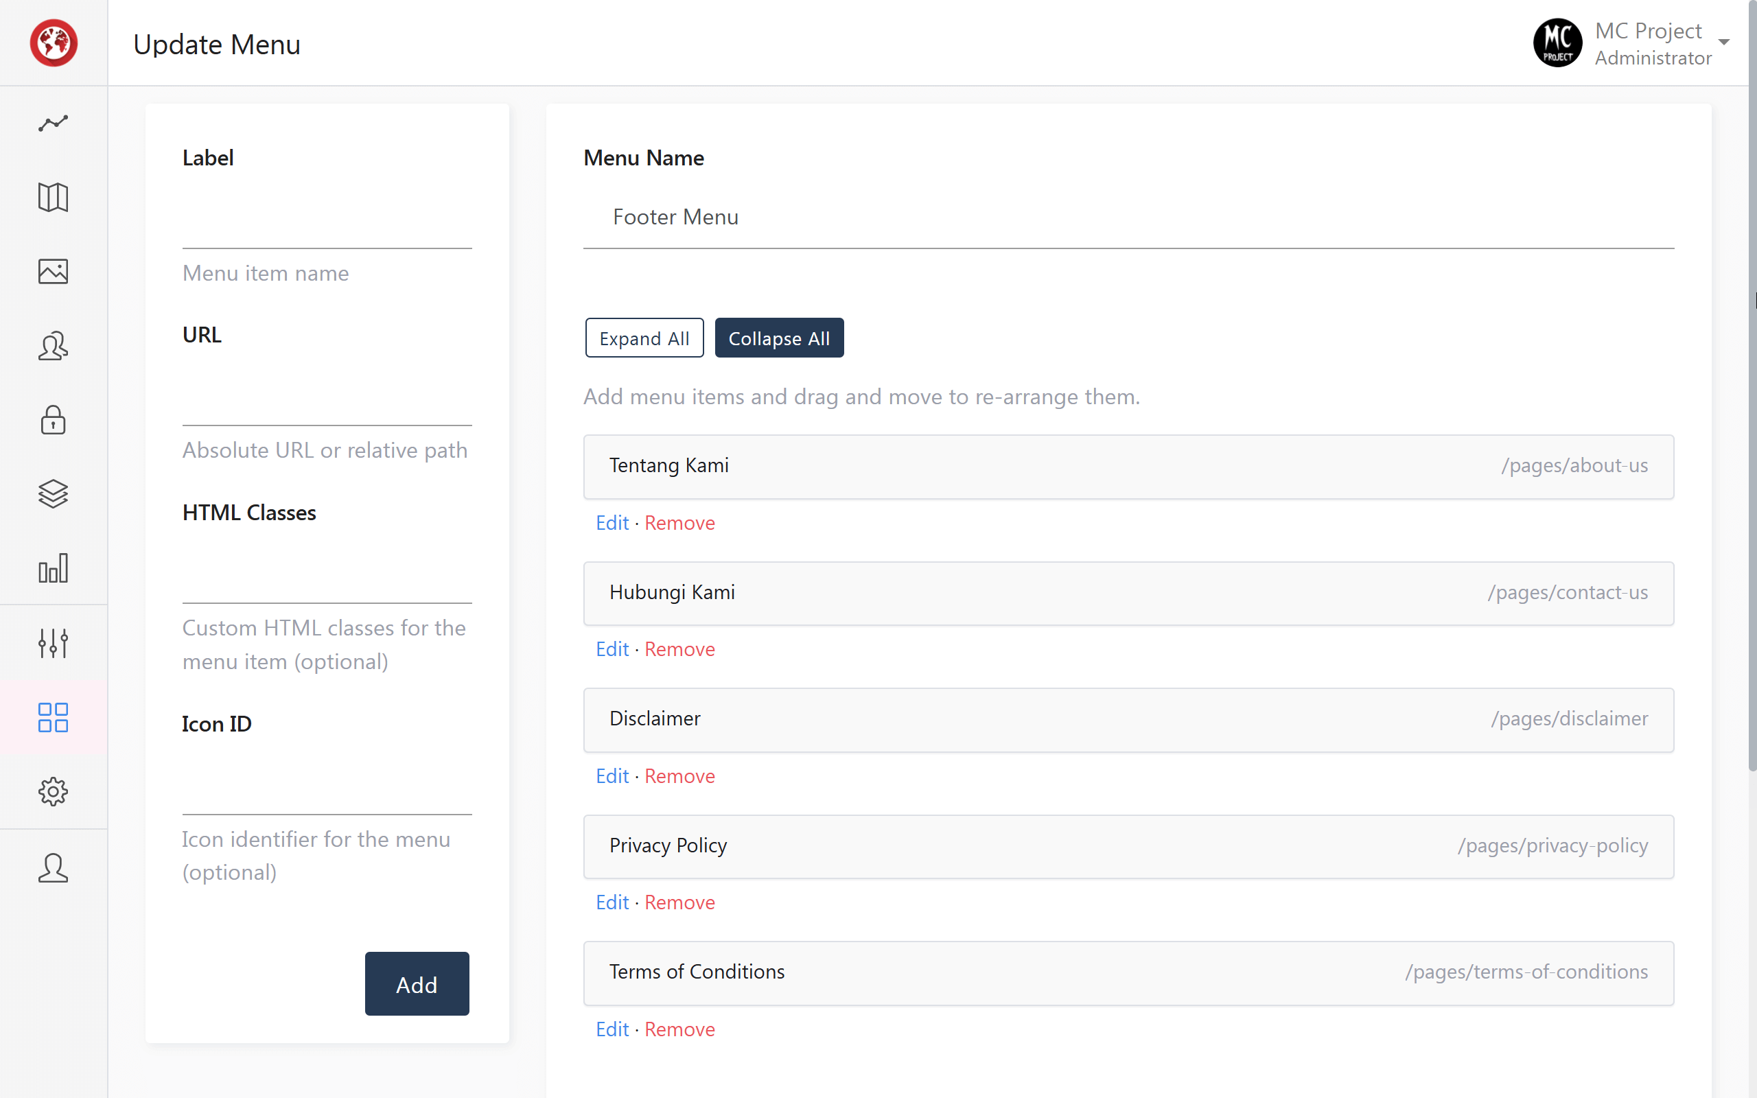Image resolution: width=1757 pixels, height=1098 pixels.
Task: Open the sliders adjustments sidebar icon
Action: coord(53,643)
